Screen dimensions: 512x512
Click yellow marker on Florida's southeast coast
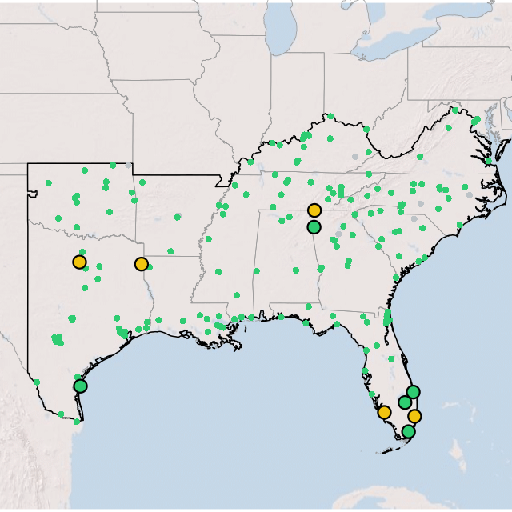[x=414, y=416]
